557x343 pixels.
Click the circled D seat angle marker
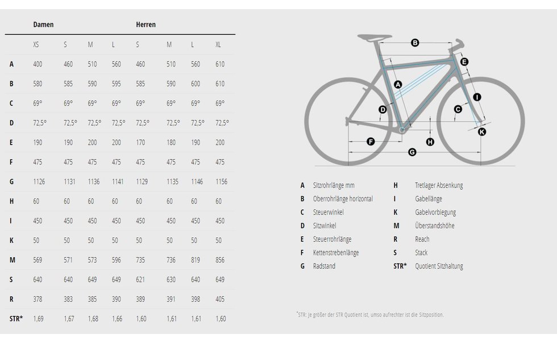coord(383,109)
